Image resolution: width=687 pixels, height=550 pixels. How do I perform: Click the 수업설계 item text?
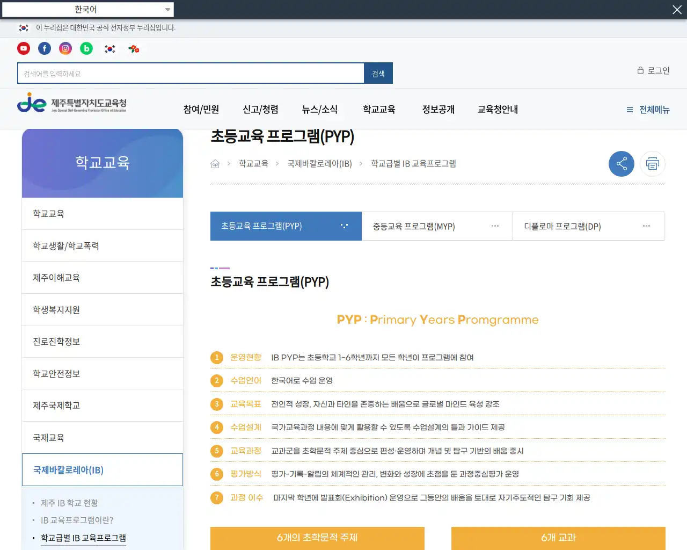(246, 427)
